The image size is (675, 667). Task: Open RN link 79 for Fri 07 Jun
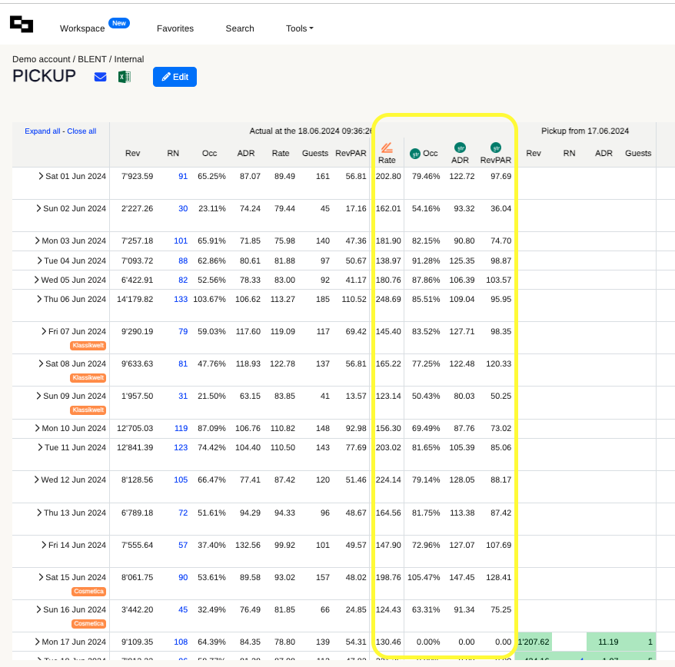(x=183, y=331)
